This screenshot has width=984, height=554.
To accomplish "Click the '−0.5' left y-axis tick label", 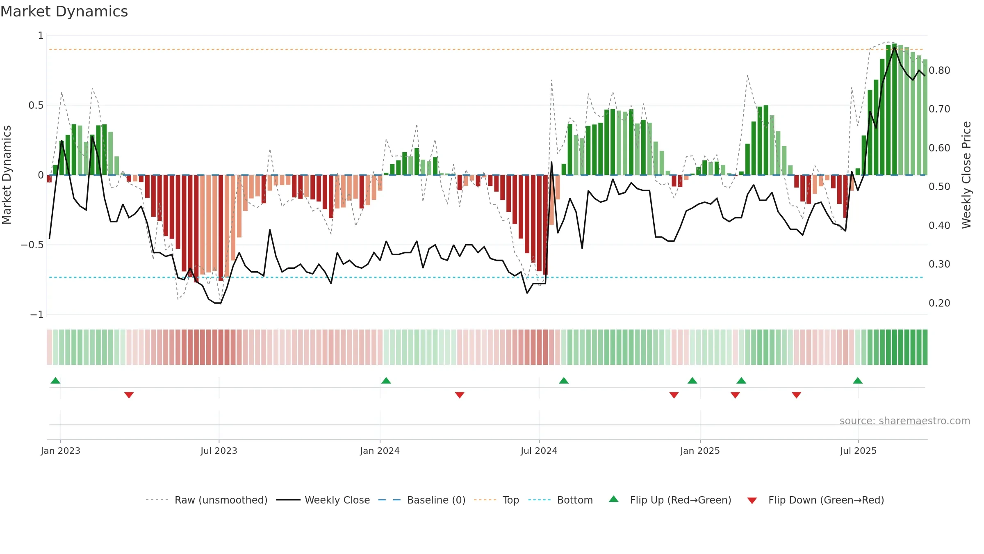I will [x=32, y=245].
